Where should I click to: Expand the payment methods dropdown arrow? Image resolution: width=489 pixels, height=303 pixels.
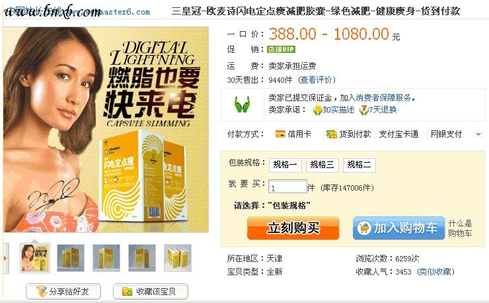coord(478,134)
